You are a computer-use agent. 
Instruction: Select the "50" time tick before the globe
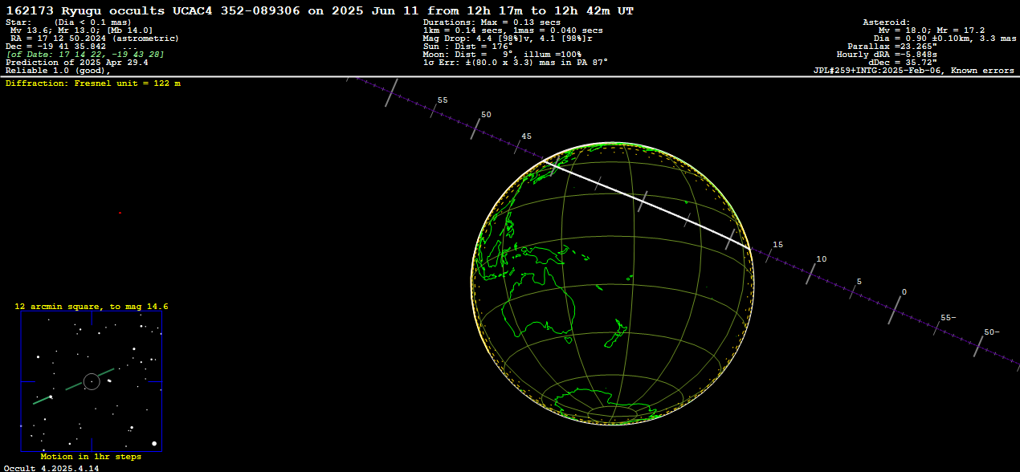[486, 115]
